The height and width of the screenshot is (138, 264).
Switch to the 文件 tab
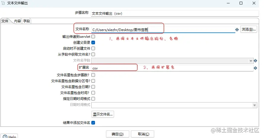pos(5,21)
